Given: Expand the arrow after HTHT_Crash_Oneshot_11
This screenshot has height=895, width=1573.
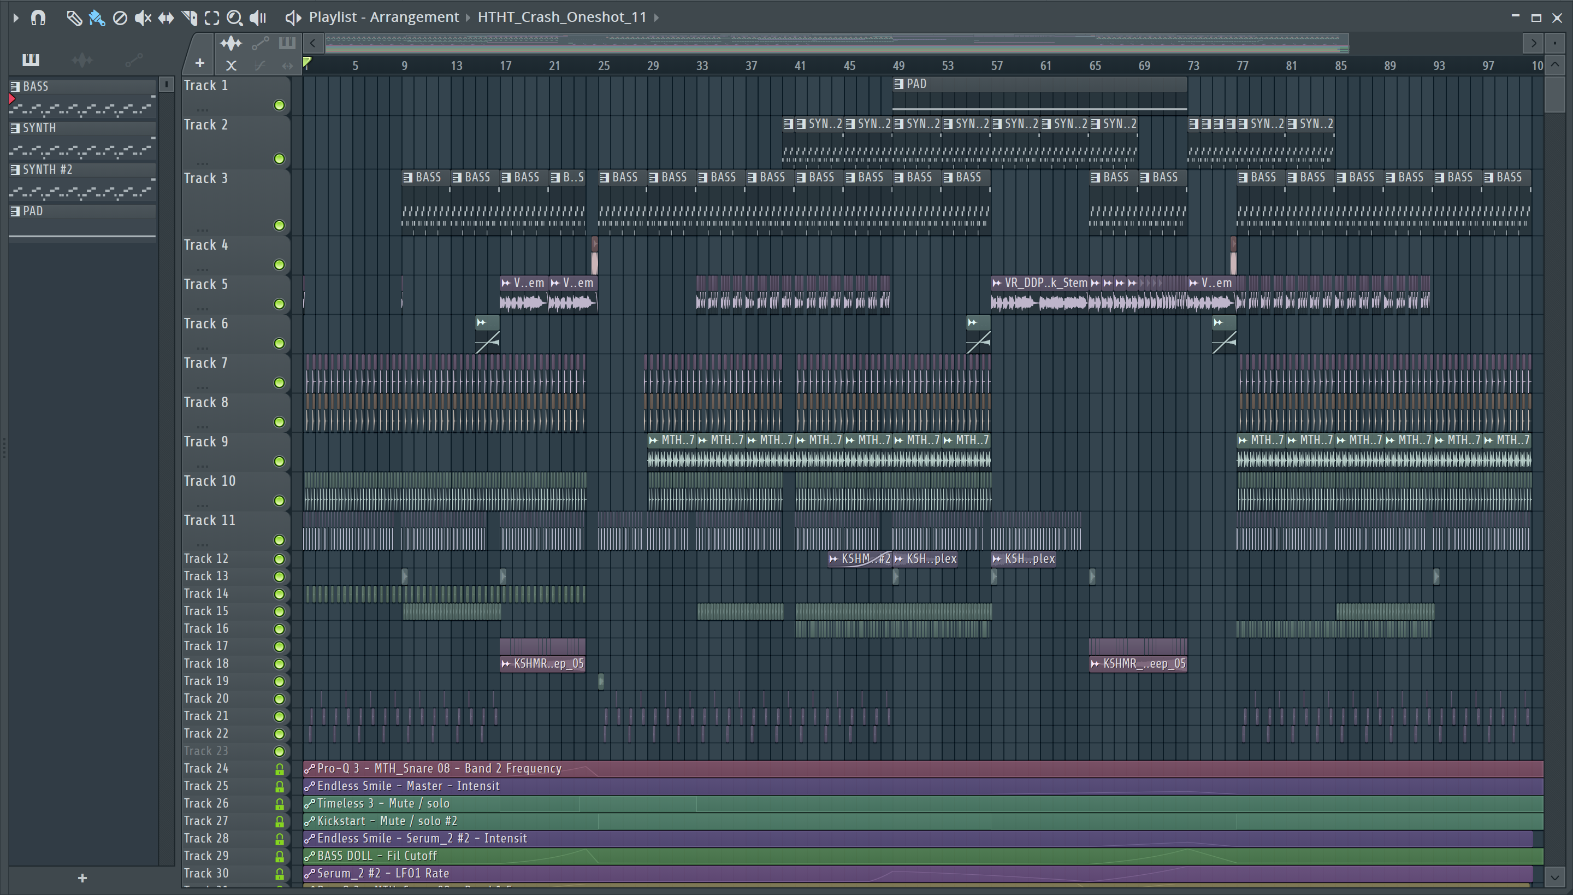Looking at the screenshot, I should 657,17.
